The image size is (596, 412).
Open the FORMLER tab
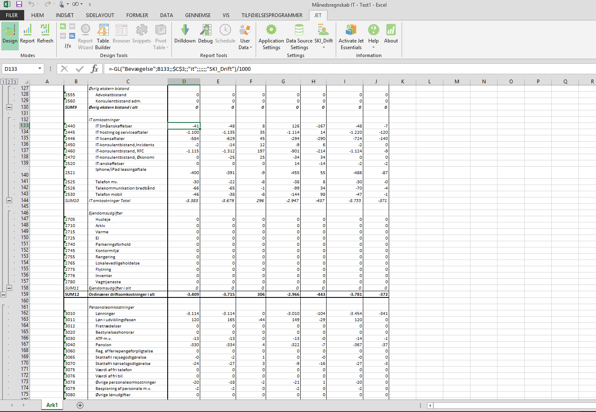point(137,15)
